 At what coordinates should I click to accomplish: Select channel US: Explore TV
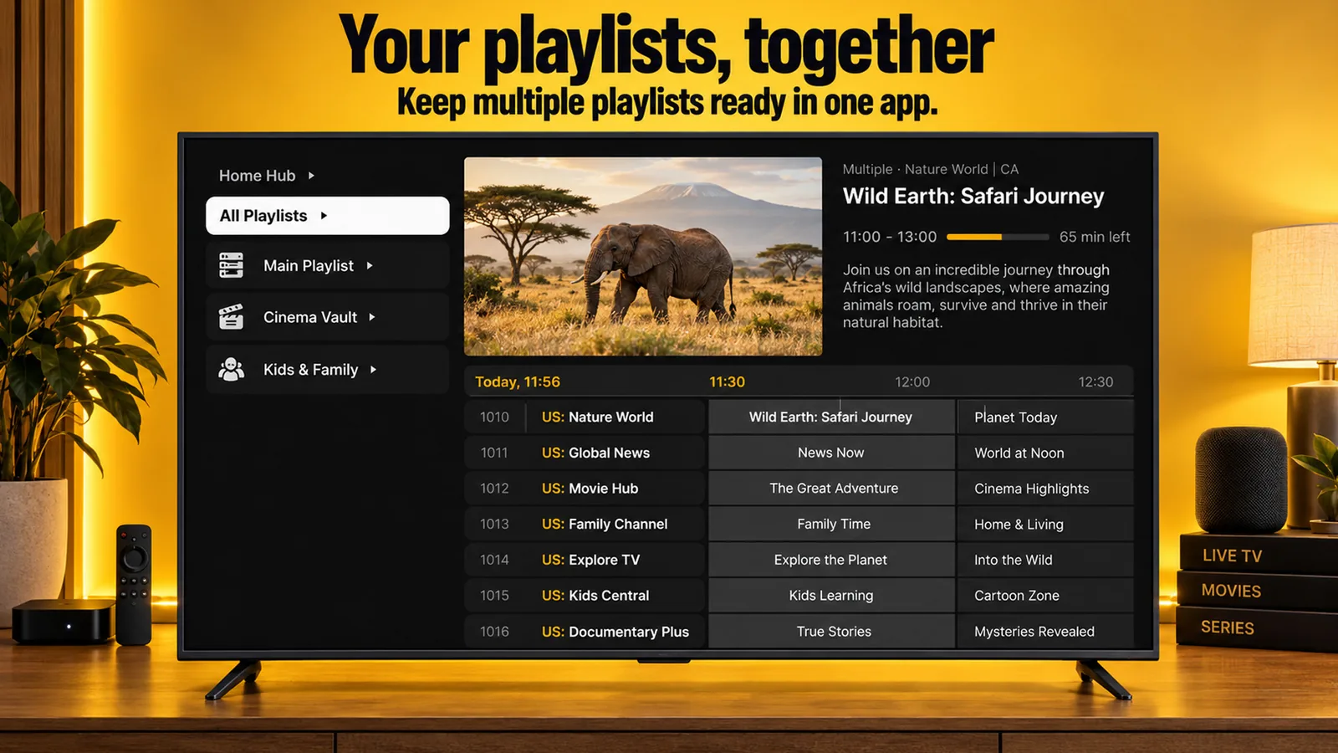(x=585, y=560)
